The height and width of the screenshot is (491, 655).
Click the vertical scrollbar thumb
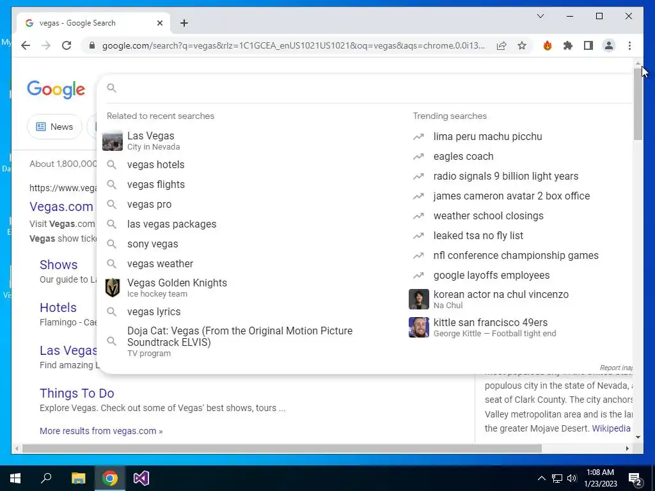638,104
